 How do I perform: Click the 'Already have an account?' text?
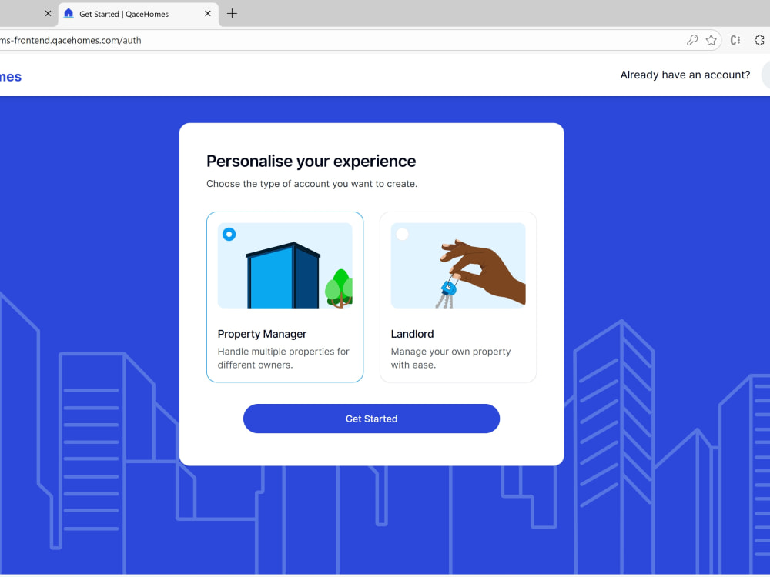coord(685,75)
